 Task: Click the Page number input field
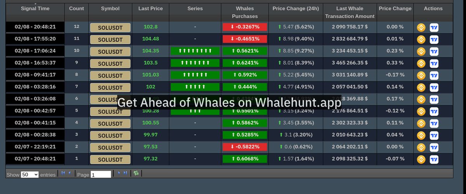(101, 175)
